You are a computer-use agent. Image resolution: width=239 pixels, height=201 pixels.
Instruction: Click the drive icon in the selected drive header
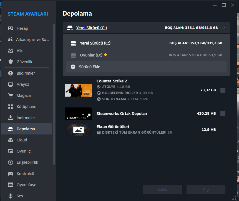click(x=70, y=28)
